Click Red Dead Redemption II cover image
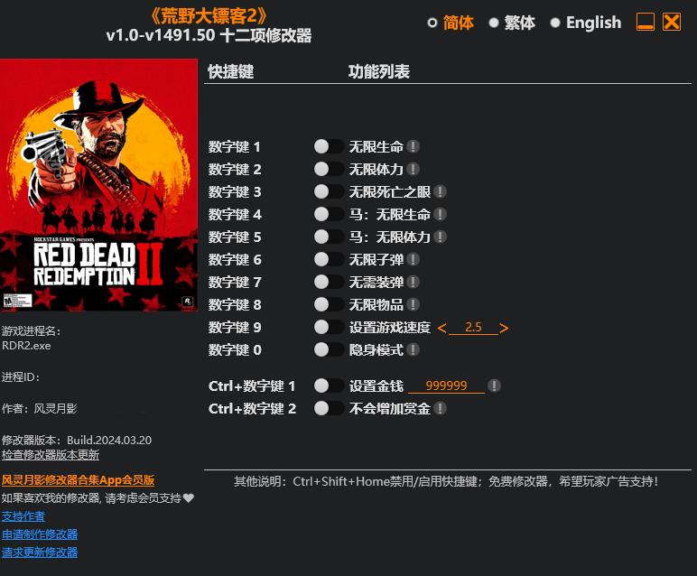This screenshot has width=697, height=576. click(98, 185)
